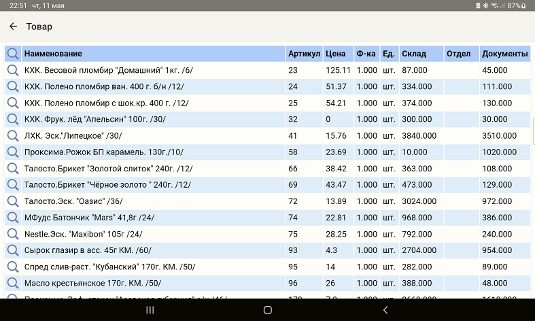
Task: Select the Документы column header
Action: click(x=504, y=54)
